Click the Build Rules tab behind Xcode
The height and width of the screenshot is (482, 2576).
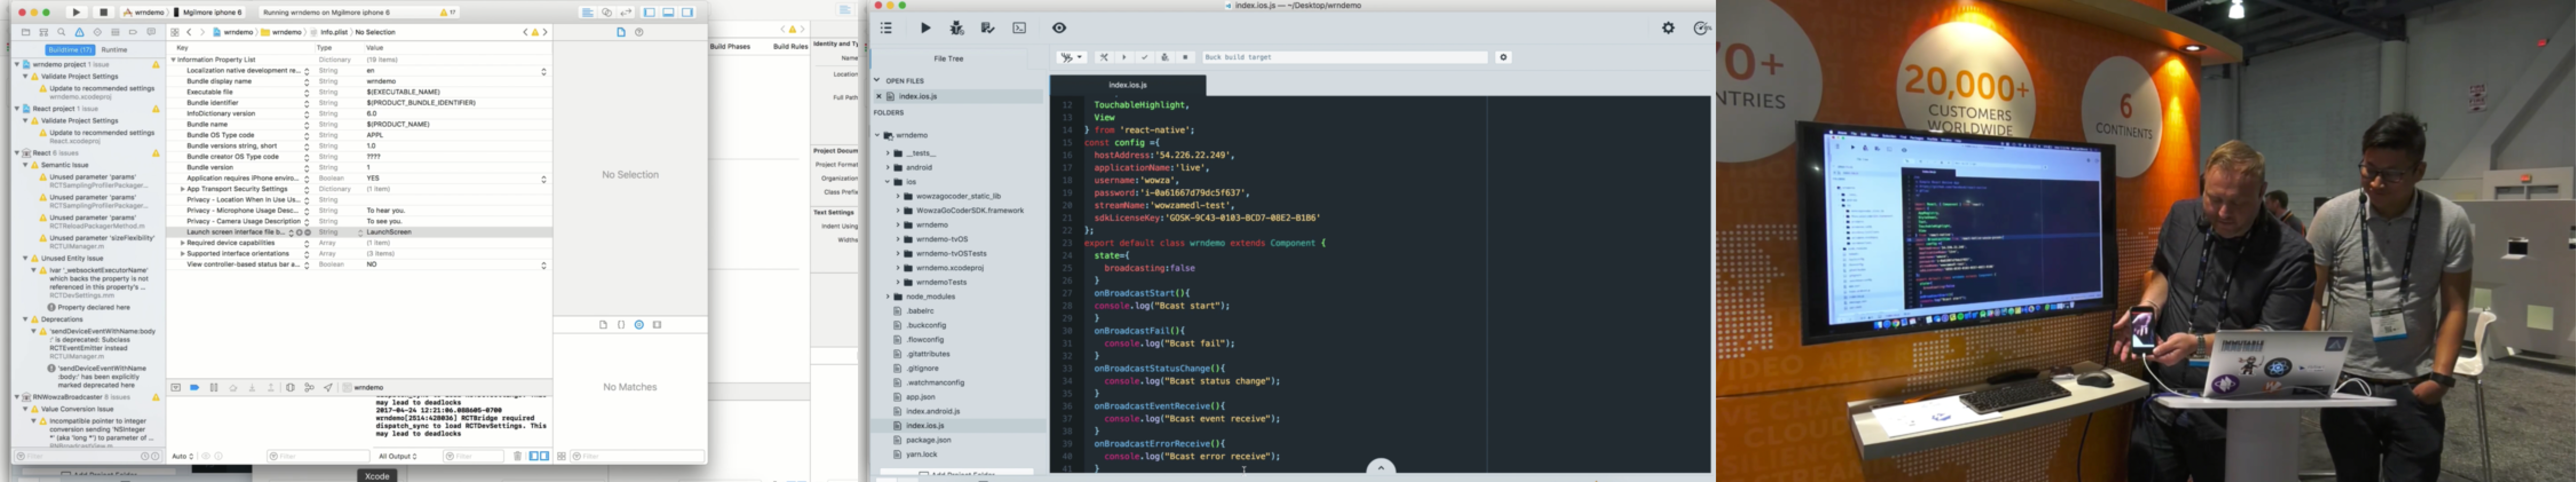(790, 46)
